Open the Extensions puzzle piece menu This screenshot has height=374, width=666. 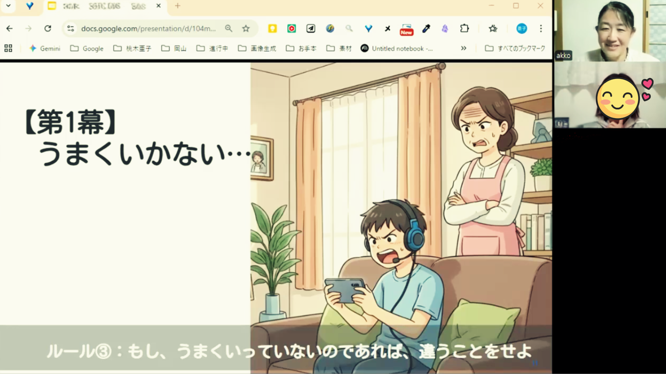tap(464, 28)
